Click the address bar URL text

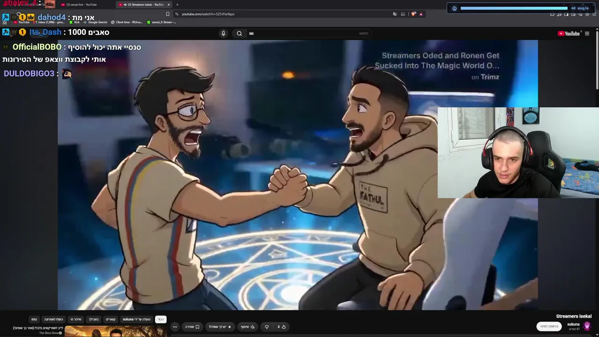[208, 14]
